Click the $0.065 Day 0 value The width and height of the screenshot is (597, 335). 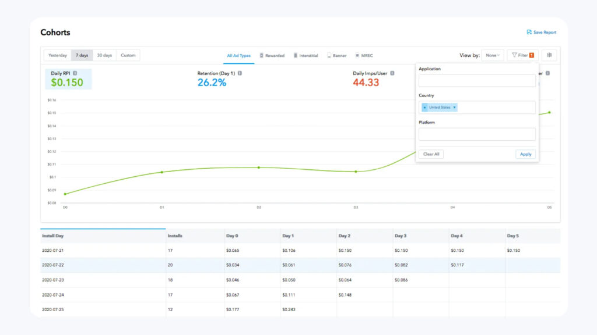233,251
